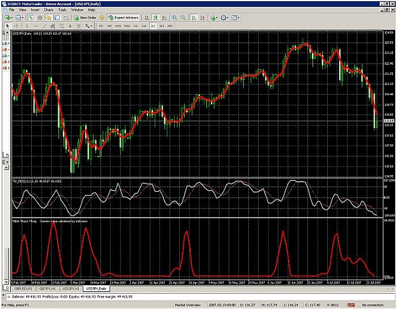This screenshot has height=309, width=397.
Task: Click the red connection bars status icon
Action: [351, 305]
